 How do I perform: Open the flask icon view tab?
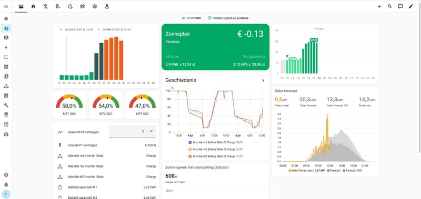click(107, 6)
